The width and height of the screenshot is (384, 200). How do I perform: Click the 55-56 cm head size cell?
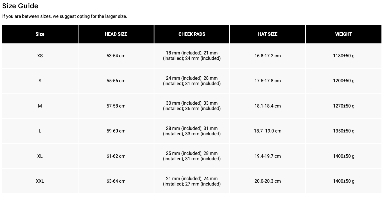(116, 81)
